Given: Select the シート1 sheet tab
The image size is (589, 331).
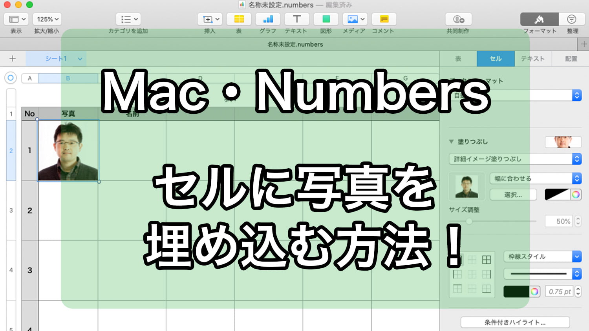Looking at the screenshot, I should point(56,58).
